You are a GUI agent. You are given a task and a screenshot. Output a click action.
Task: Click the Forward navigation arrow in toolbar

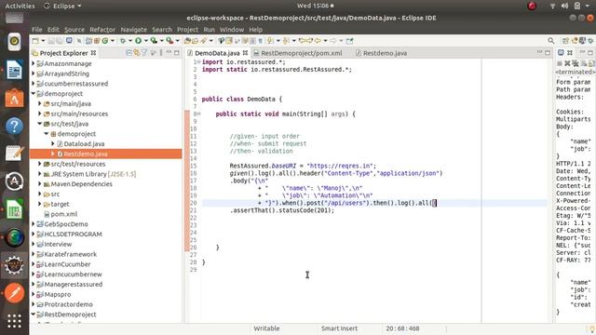pyautogui.click(x=332, y=41)
